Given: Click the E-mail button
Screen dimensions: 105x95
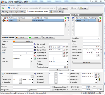Looking at the screenshot, I should click(83, 8).
